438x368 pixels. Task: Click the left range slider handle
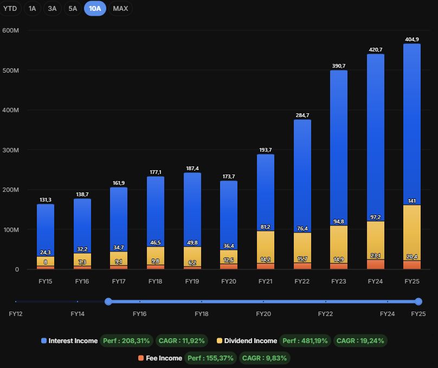coord(108,301)
